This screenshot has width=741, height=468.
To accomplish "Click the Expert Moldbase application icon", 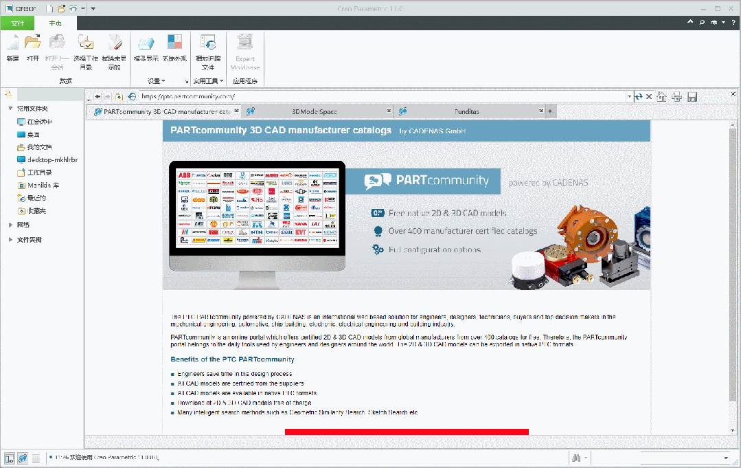I will pyautogui.click(x=244, y=43).
